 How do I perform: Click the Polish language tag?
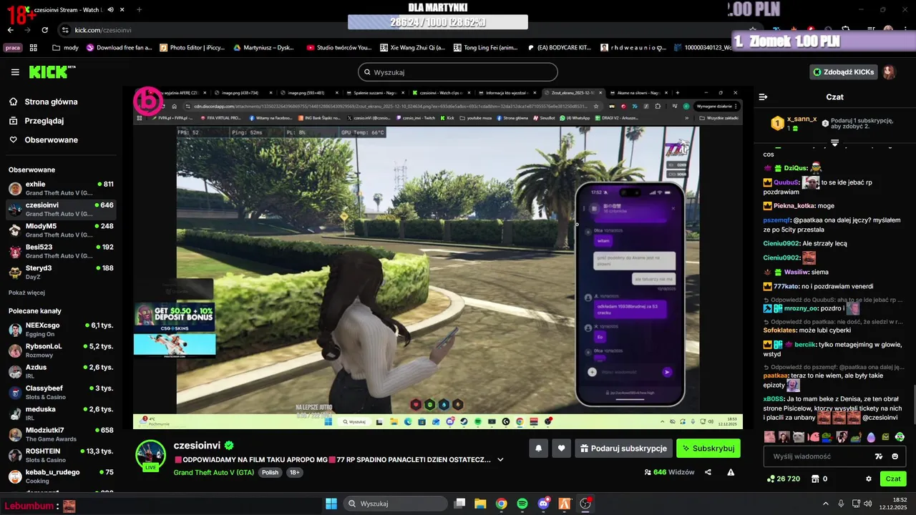(x=270, y=473)
